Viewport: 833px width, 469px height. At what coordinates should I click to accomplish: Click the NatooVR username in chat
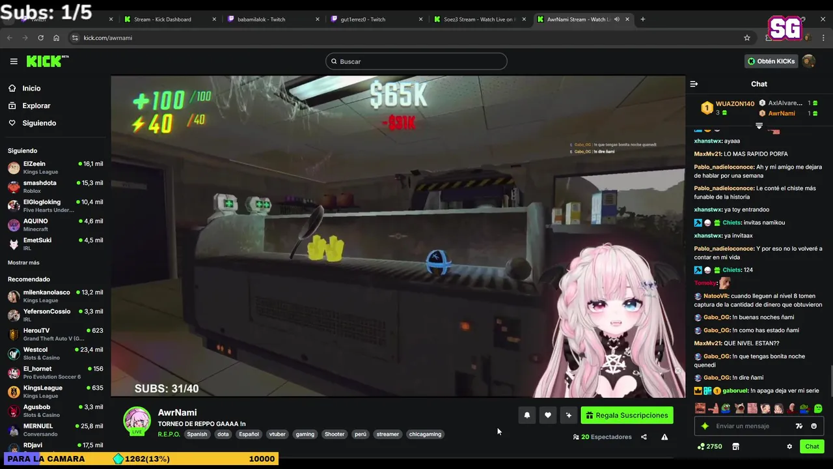716,296
